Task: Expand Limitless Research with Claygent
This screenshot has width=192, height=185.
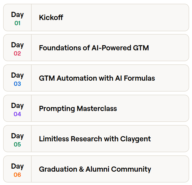Action: pyautogui.click(x=96, y=139)
